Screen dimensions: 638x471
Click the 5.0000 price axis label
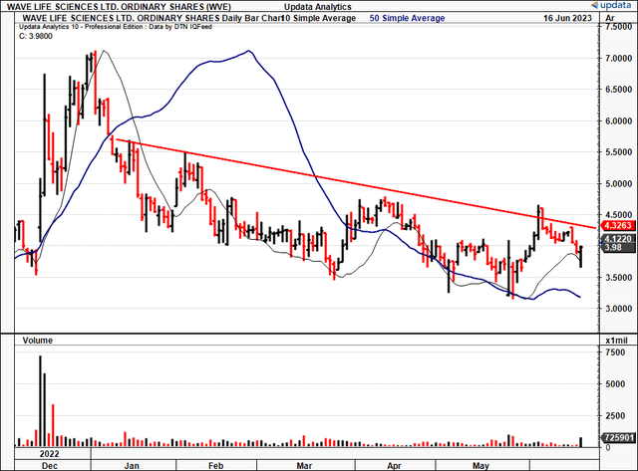pyautogui.click(x=619, y=183)
